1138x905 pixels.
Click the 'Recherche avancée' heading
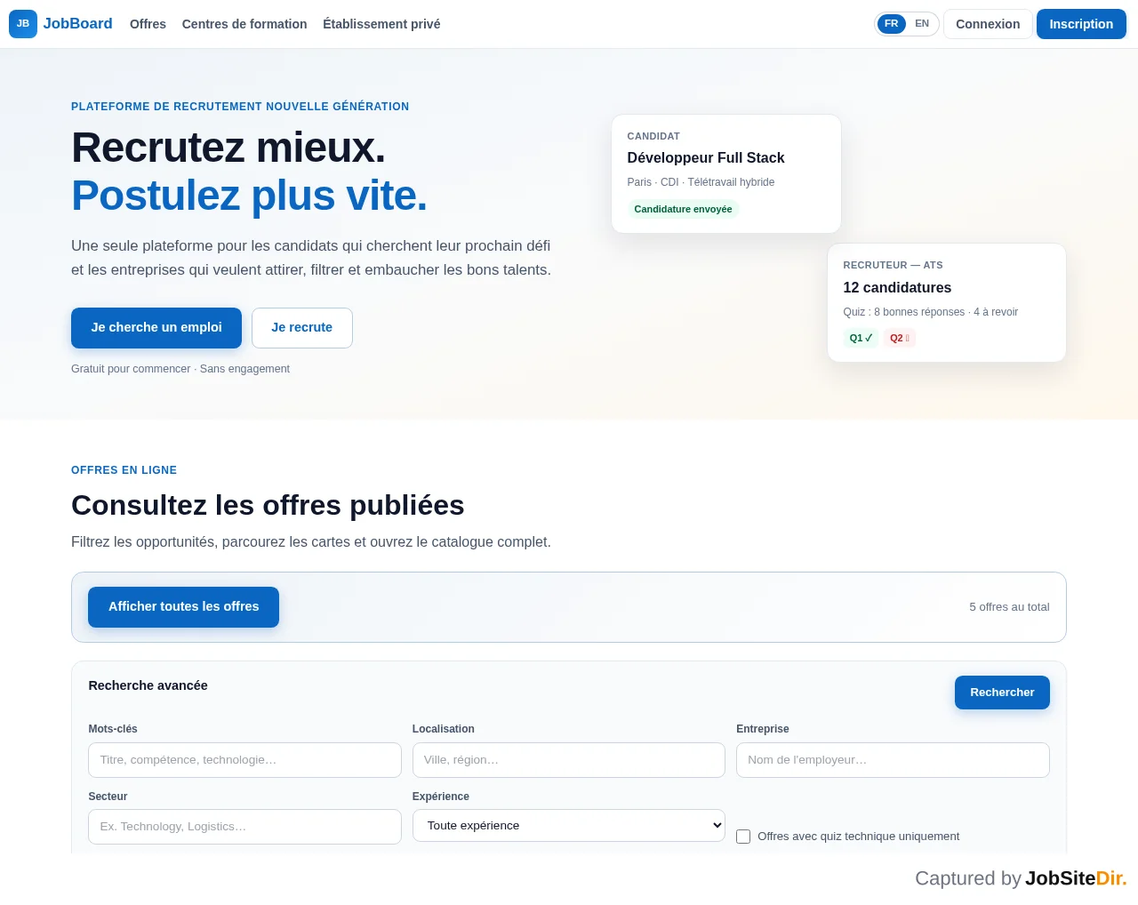(x=148, y=685)
